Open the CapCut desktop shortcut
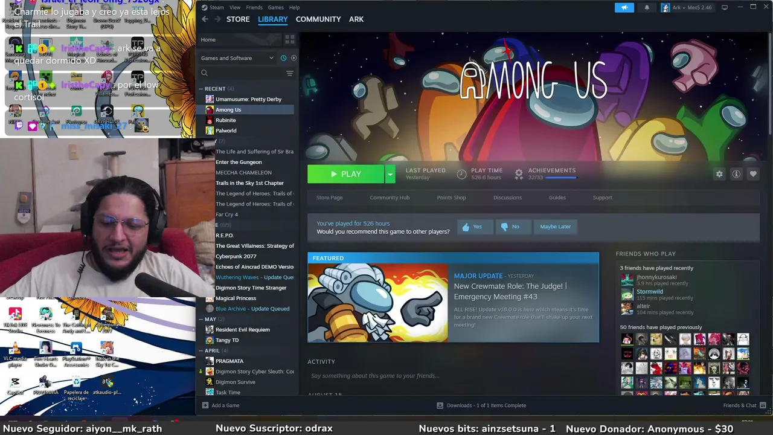This screenshot has width=773, height=435. click(x=15, y=386)
